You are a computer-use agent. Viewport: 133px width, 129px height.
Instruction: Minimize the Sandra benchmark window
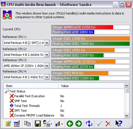[x=115, y=4]
